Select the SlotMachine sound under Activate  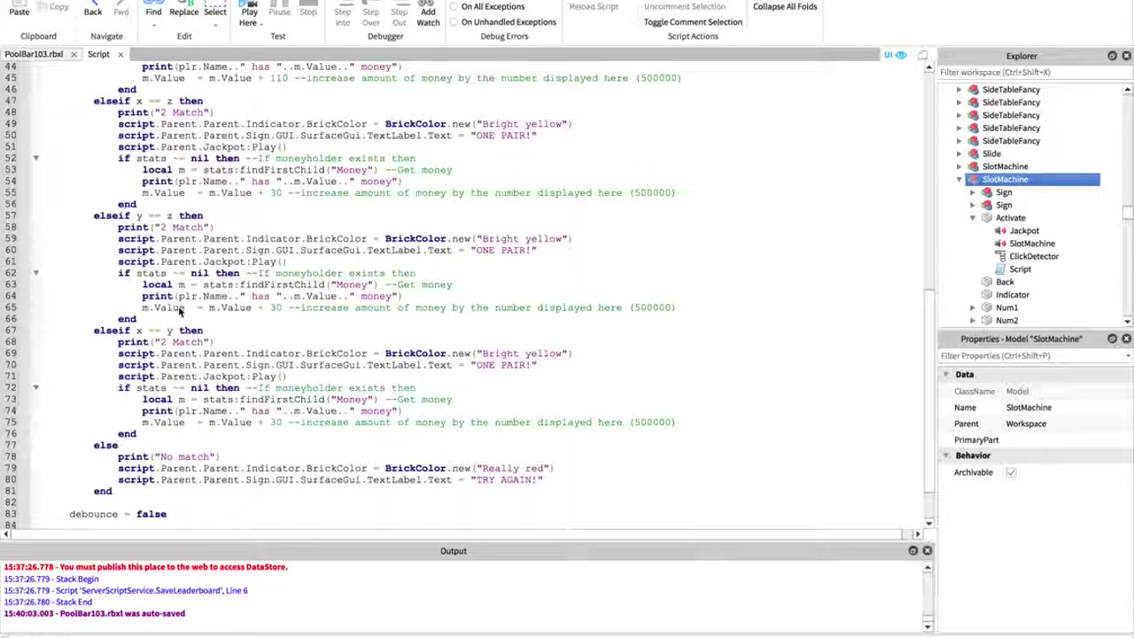click(x=1032, y=244)
